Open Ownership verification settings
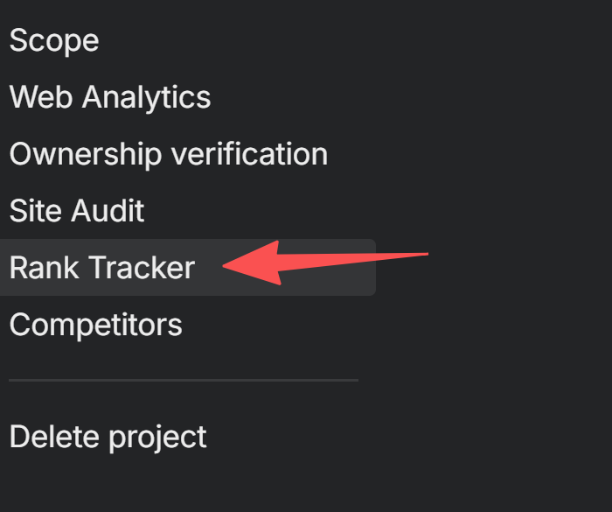Screen dimensions: 612x512 click(x=169, y=155)
